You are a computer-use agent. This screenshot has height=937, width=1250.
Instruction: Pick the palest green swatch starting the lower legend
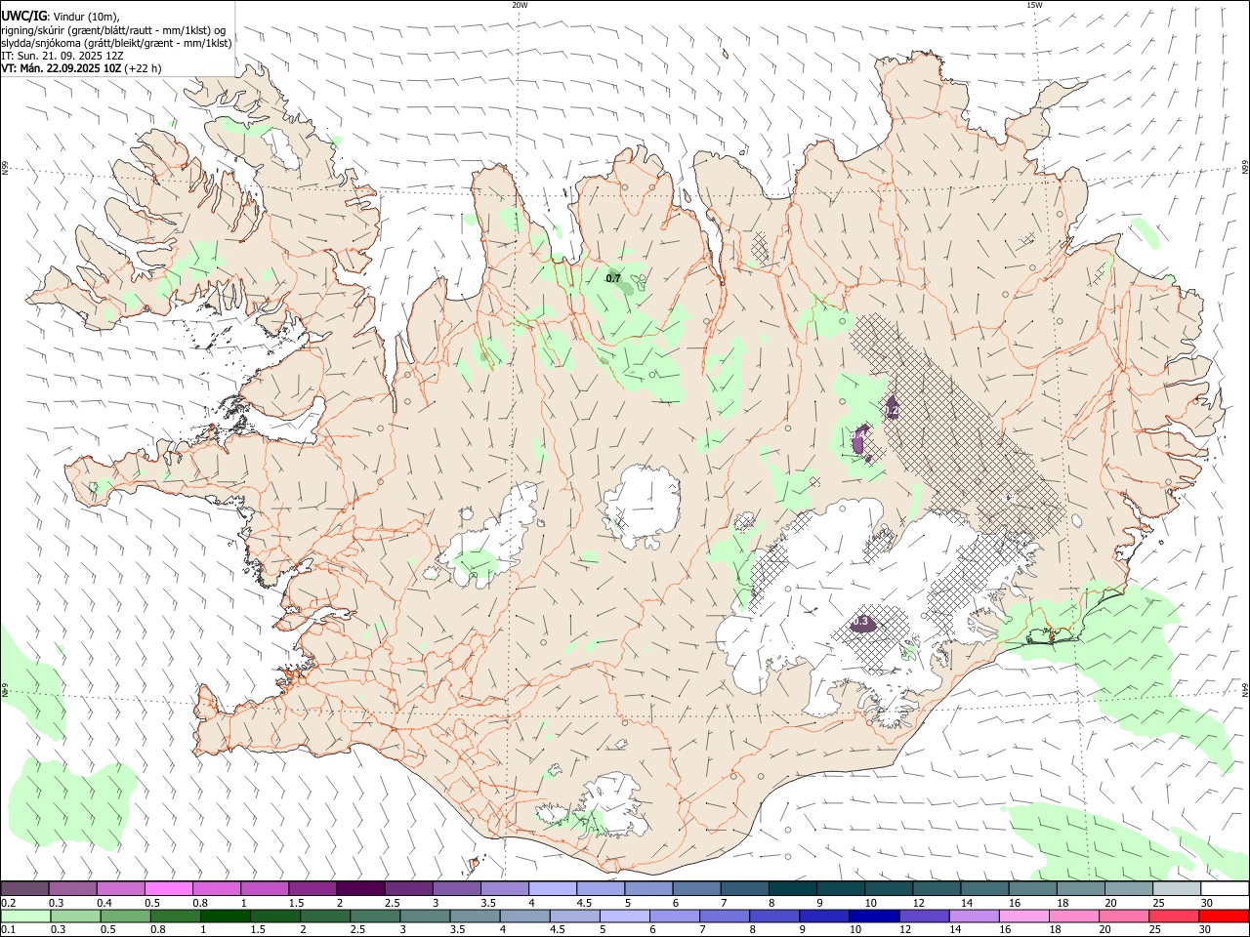(x=25, y=917)
